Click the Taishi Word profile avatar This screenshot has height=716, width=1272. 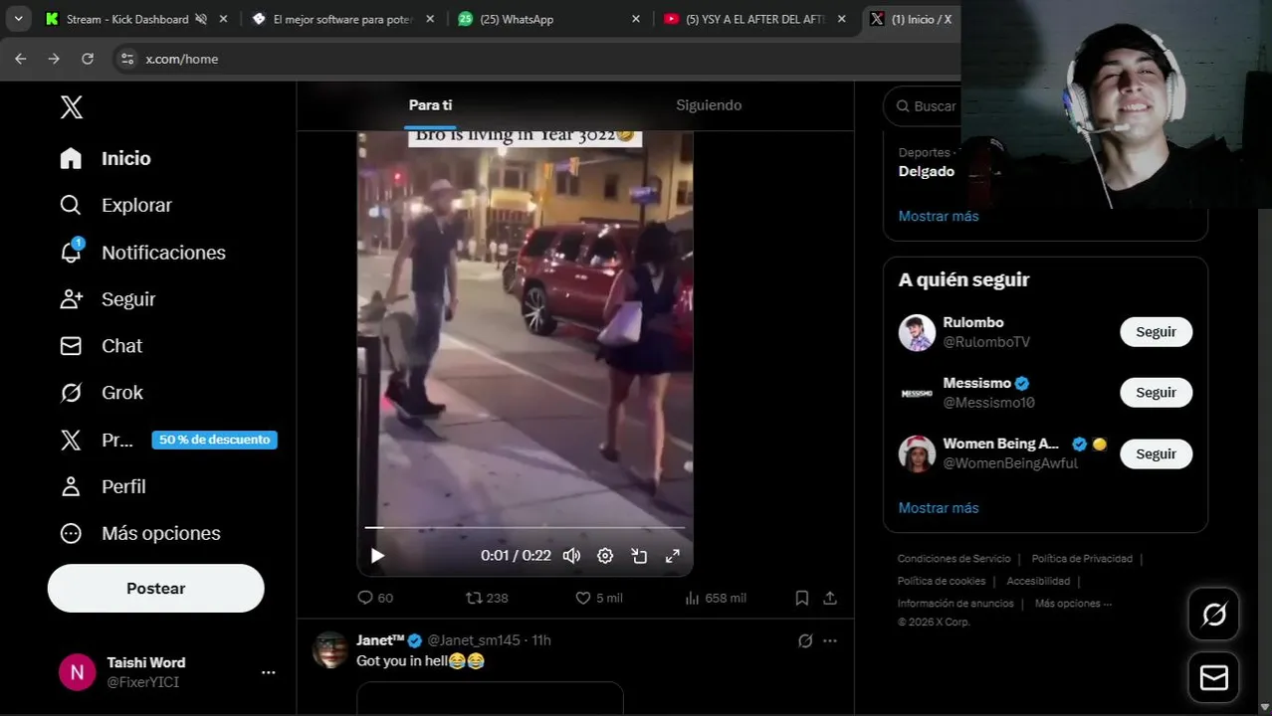click(77, 672)
